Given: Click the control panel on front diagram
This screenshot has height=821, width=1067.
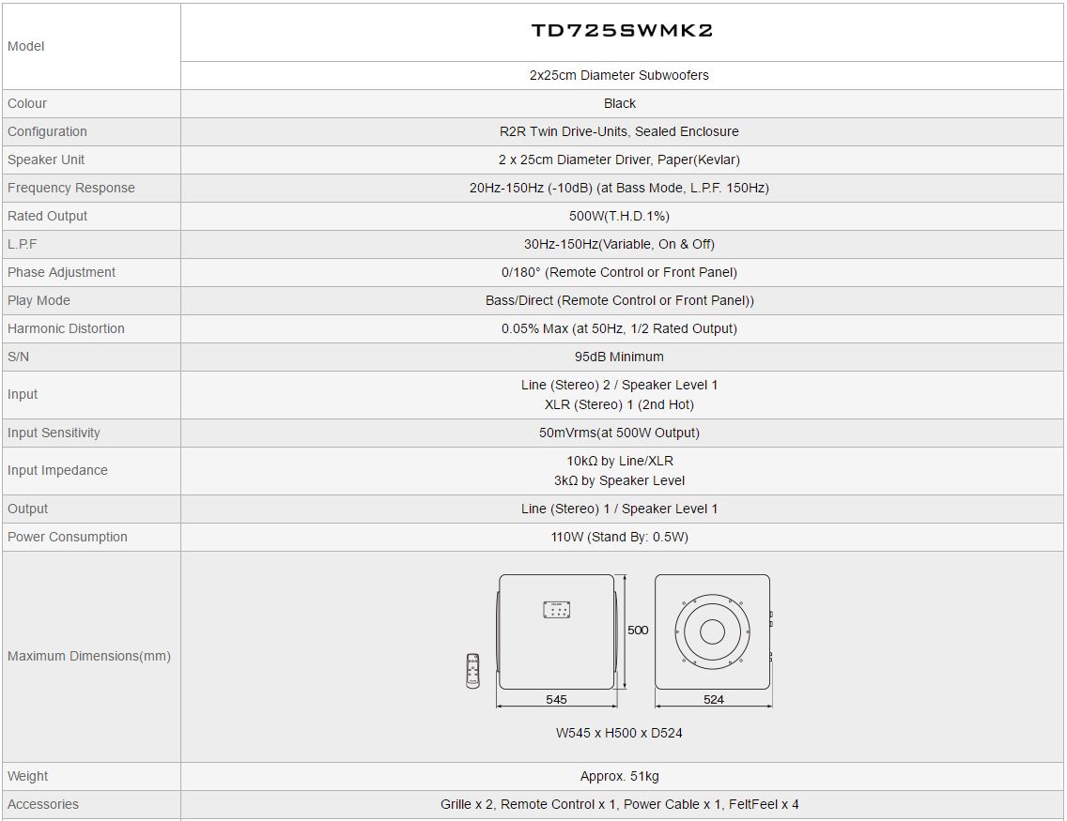Looking at the screenshot, I should pos(557,610).
